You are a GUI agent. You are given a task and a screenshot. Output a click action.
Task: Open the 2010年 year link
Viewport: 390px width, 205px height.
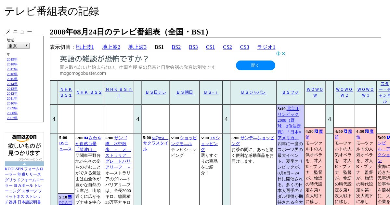12,103
